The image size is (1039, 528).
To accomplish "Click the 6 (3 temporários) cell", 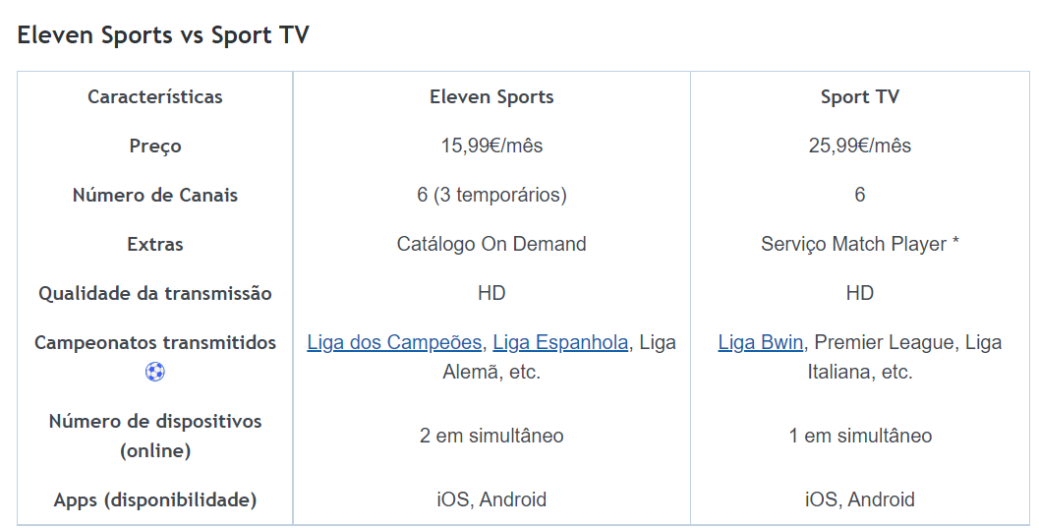I will 491,195.
